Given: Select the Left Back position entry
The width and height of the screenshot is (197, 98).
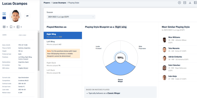Looking at the screenshot, I should click(x=63, y=72).
